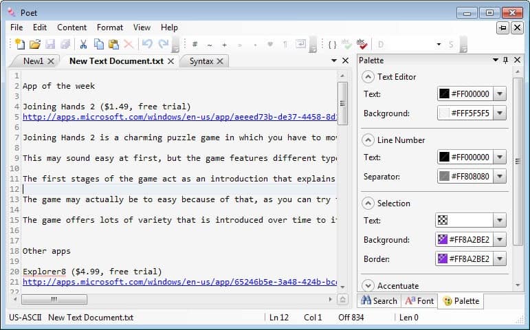
Task: Open Line Number Text color dropdown
Action: (500, 157)
